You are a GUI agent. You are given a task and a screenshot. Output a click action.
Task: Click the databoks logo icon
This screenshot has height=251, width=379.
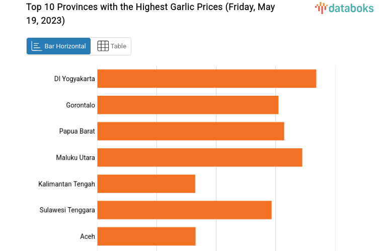point(321,8)
